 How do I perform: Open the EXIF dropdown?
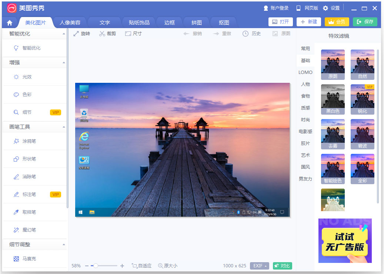click(x=259, y=265)
